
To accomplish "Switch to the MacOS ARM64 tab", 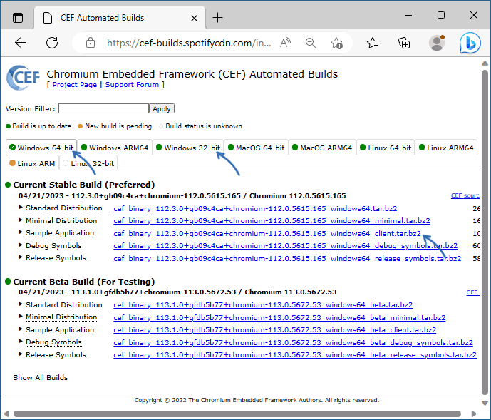I will (322, 148).
